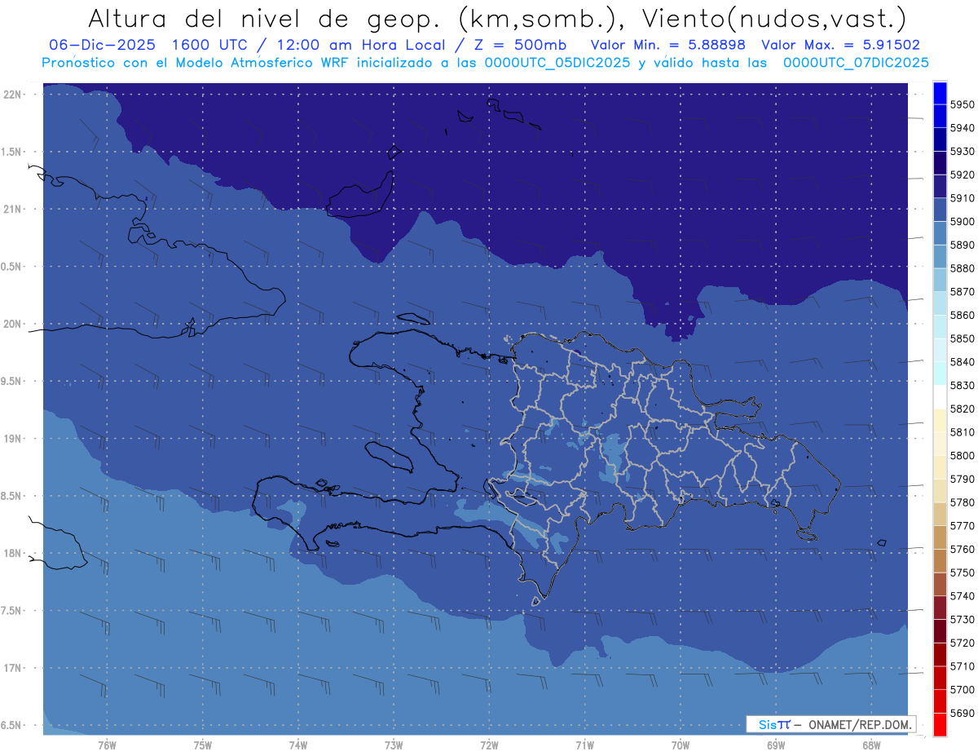Click the '21N' latitude label
Viewport: 978px width, 756px height.
click(x=12, y=210)
